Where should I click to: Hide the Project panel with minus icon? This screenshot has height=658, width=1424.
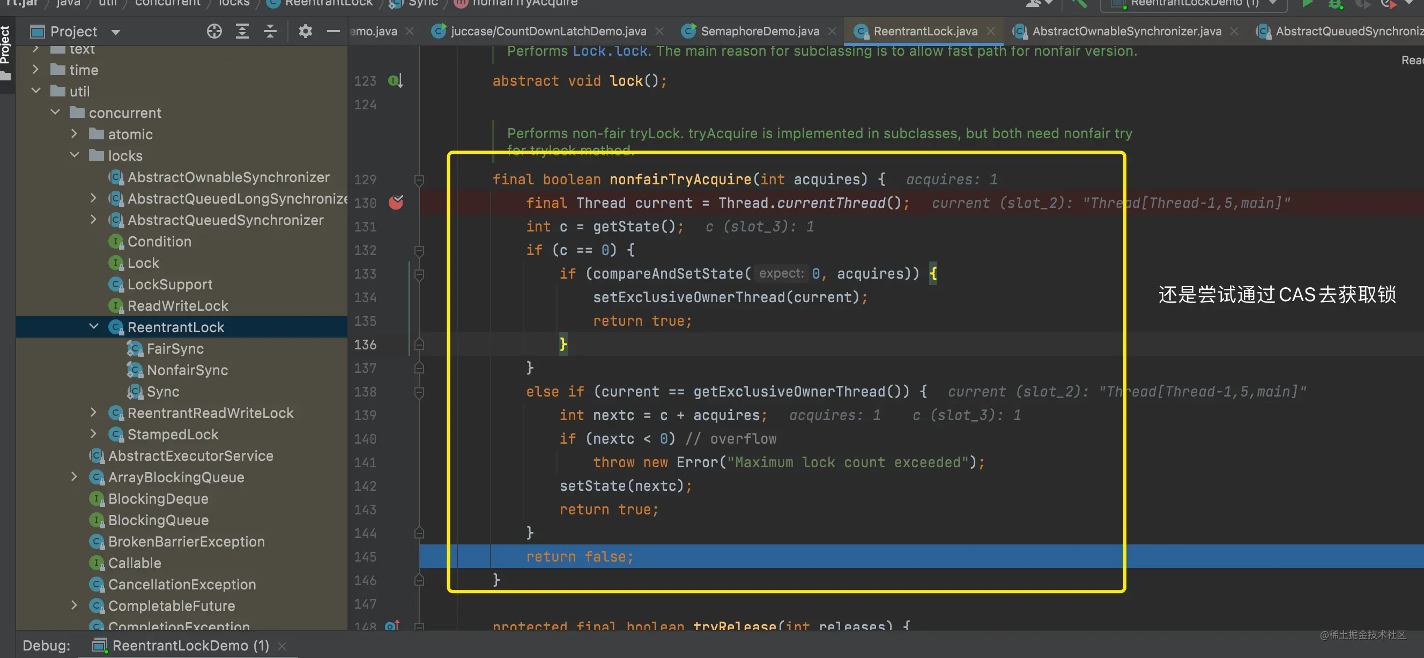333,32
